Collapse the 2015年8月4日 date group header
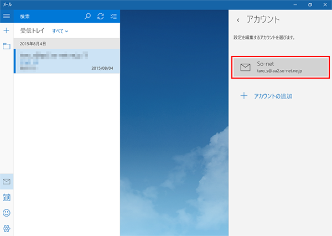Image resolution: width=332 pixels, height=236 pixels. click(66, 43)
